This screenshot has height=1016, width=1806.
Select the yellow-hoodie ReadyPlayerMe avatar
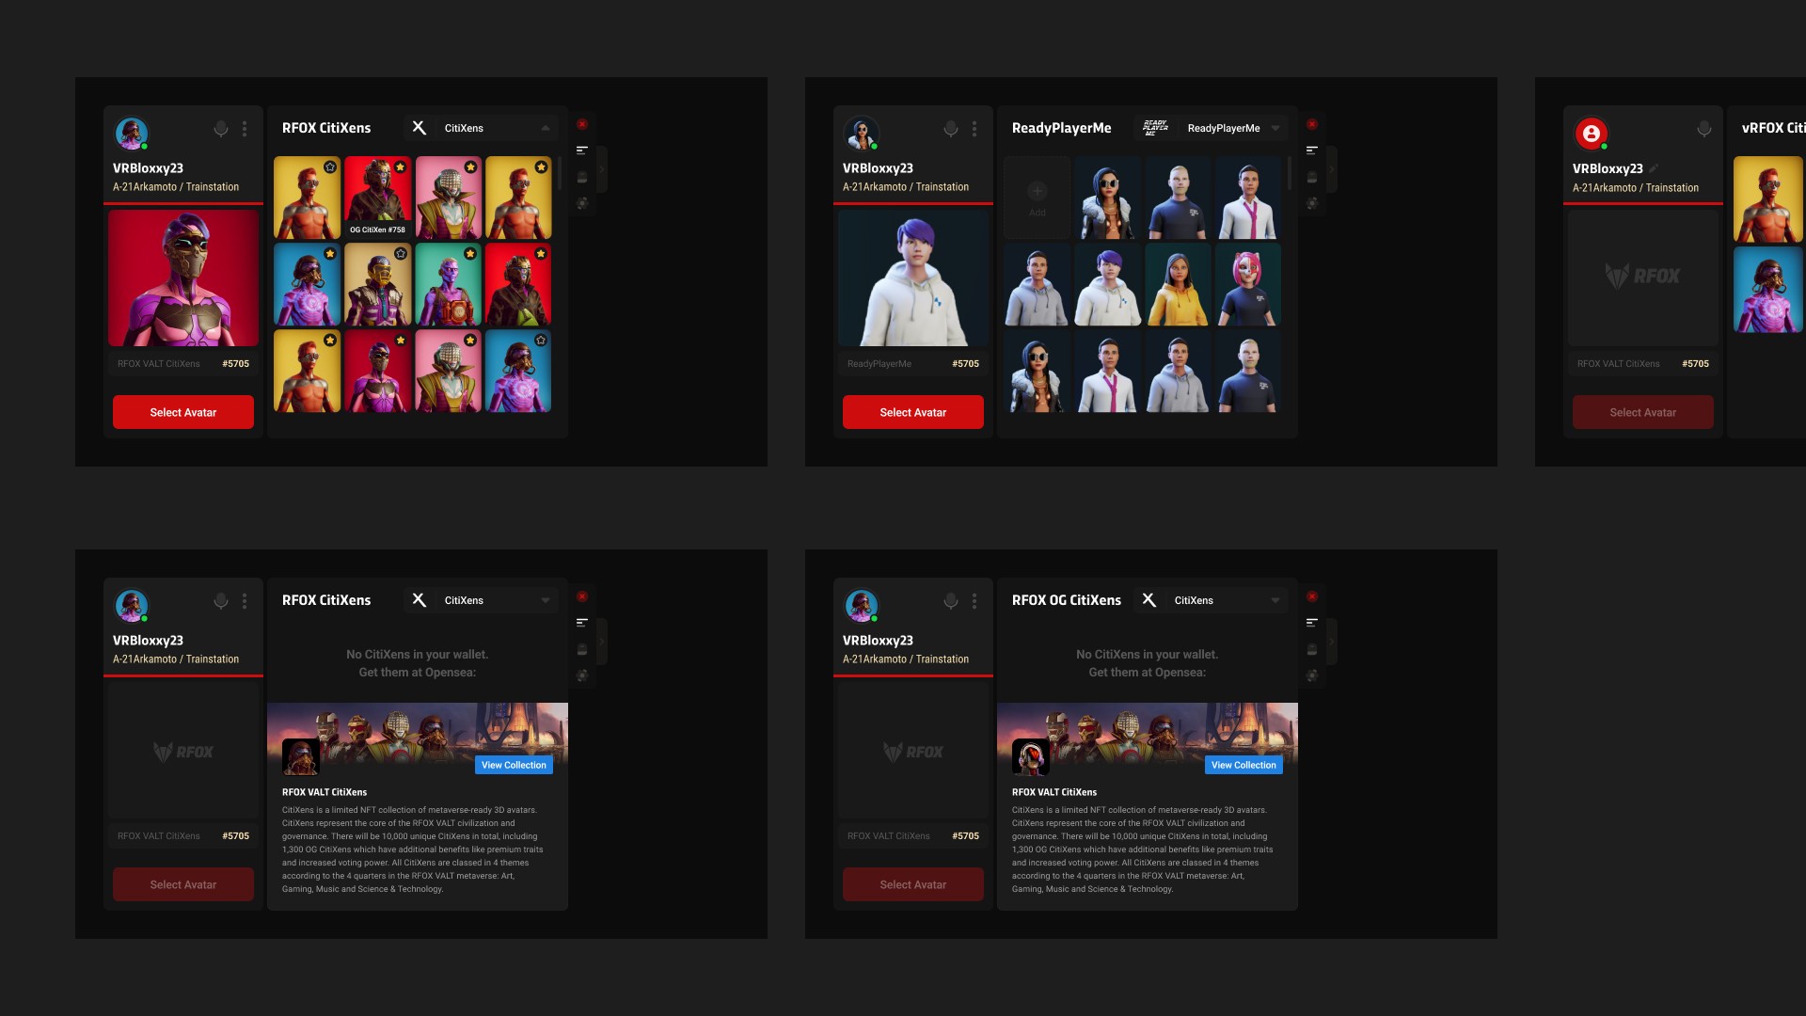[x=1178, y=285]
